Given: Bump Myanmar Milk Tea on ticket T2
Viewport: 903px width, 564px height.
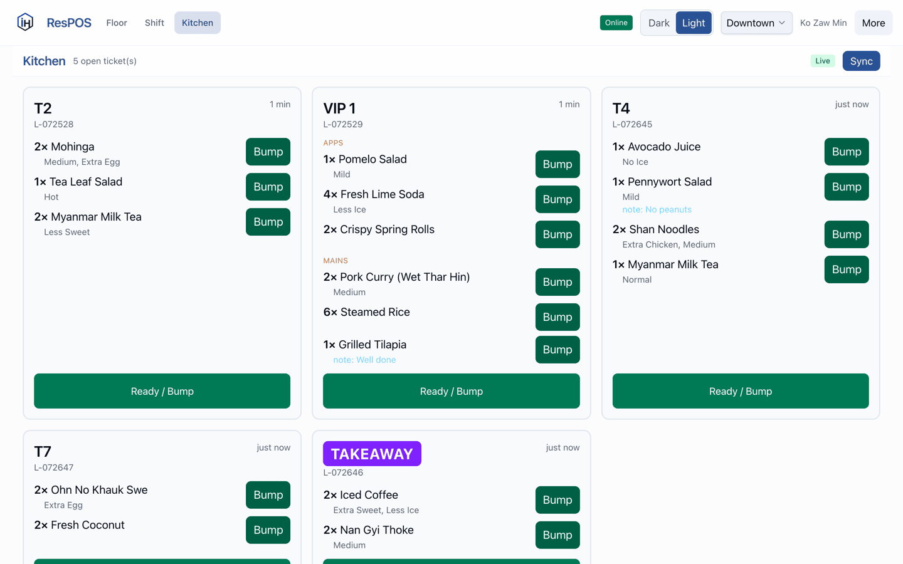Looking at the screenshot, I should pos(268,222).
